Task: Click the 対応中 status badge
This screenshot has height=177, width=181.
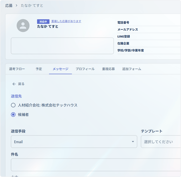Action: 43,22
